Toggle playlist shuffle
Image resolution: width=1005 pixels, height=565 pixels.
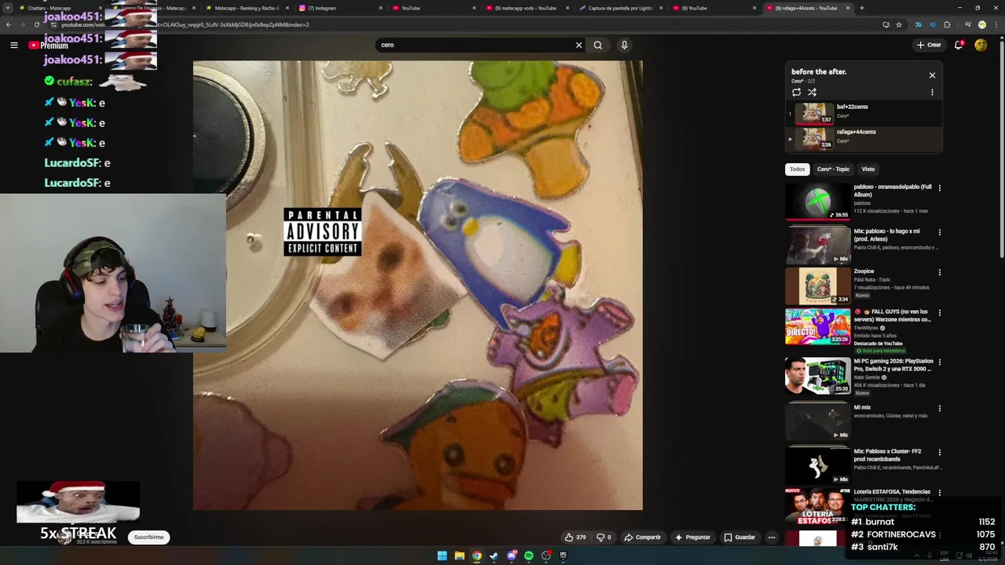click(x=812, y=93)
